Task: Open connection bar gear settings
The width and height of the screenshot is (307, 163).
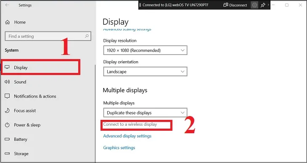Action: click(x=254, y=5)
